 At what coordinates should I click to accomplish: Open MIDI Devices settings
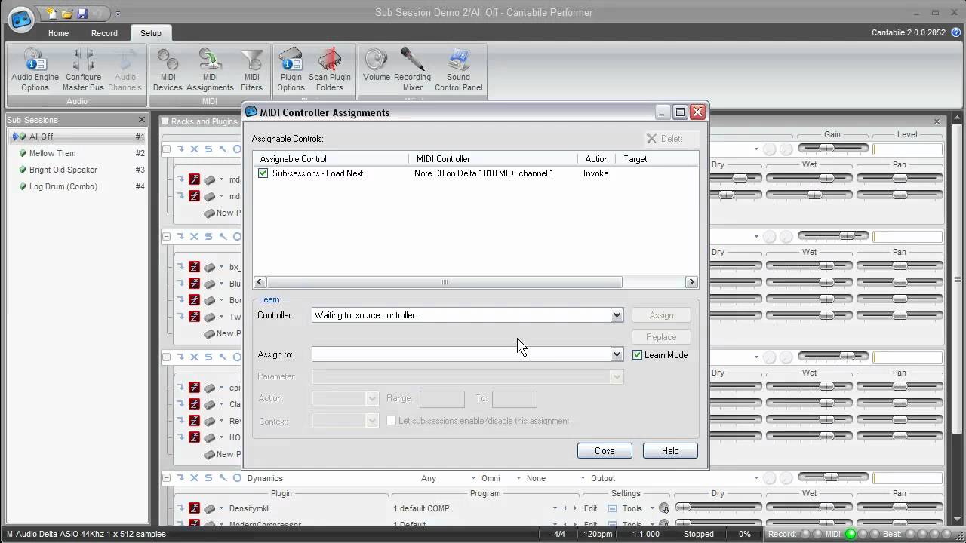pos(168,70)
